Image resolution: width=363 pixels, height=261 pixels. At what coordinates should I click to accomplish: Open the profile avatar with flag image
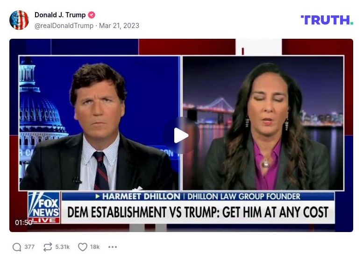pyautogui.click(x=19, y=20)
